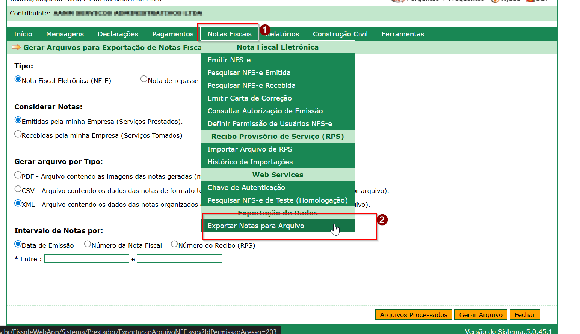Viewport: 580px width, 334px height.
Task: Open the Notas Fiscais menu
Action: 229,34
